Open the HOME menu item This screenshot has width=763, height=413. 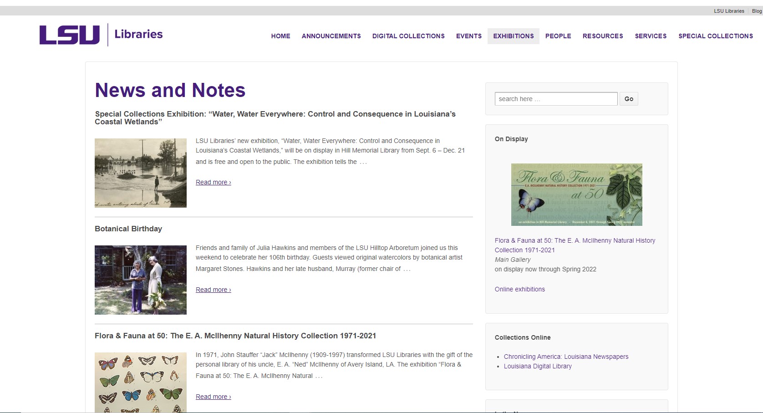(x=280, y=36)
